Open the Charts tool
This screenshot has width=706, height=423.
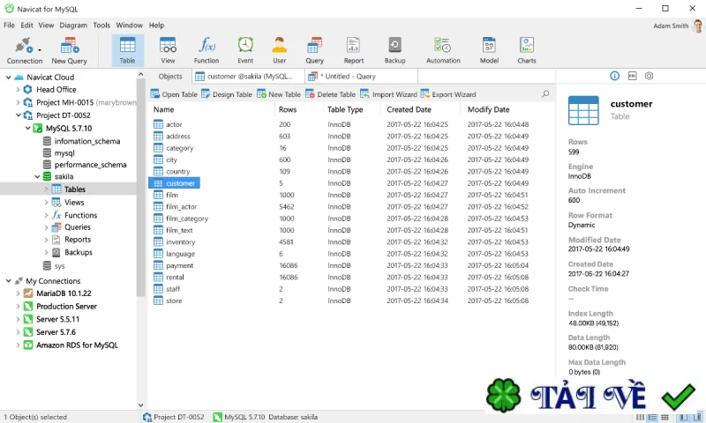pyautogui.click(x=526, y=50)
